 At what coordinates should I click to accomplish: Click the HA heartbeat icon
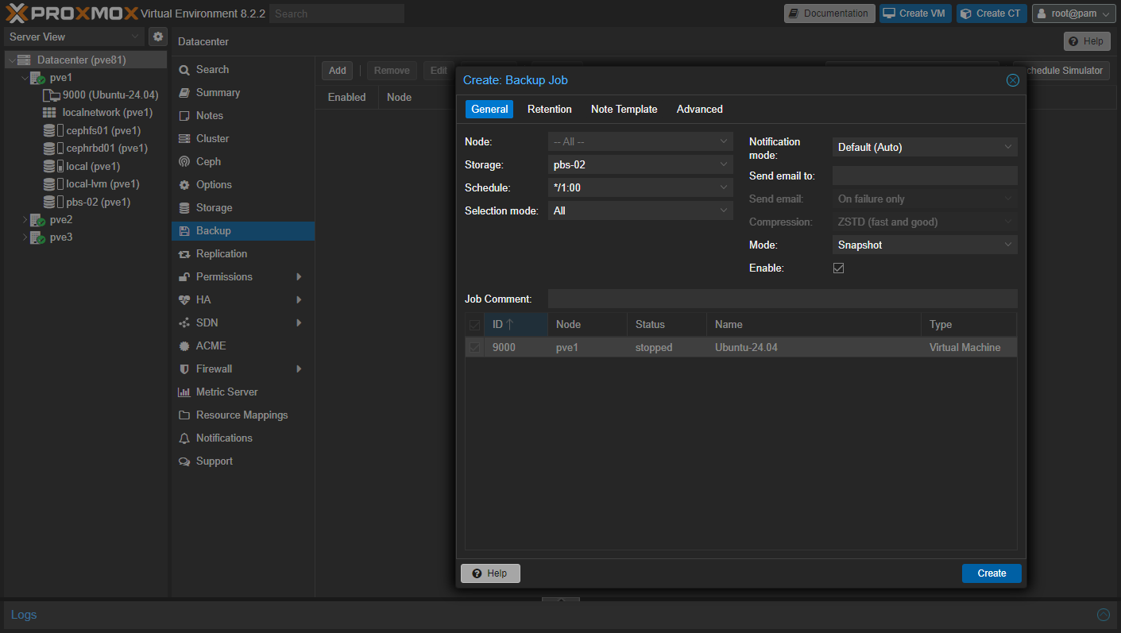[184, 300]
